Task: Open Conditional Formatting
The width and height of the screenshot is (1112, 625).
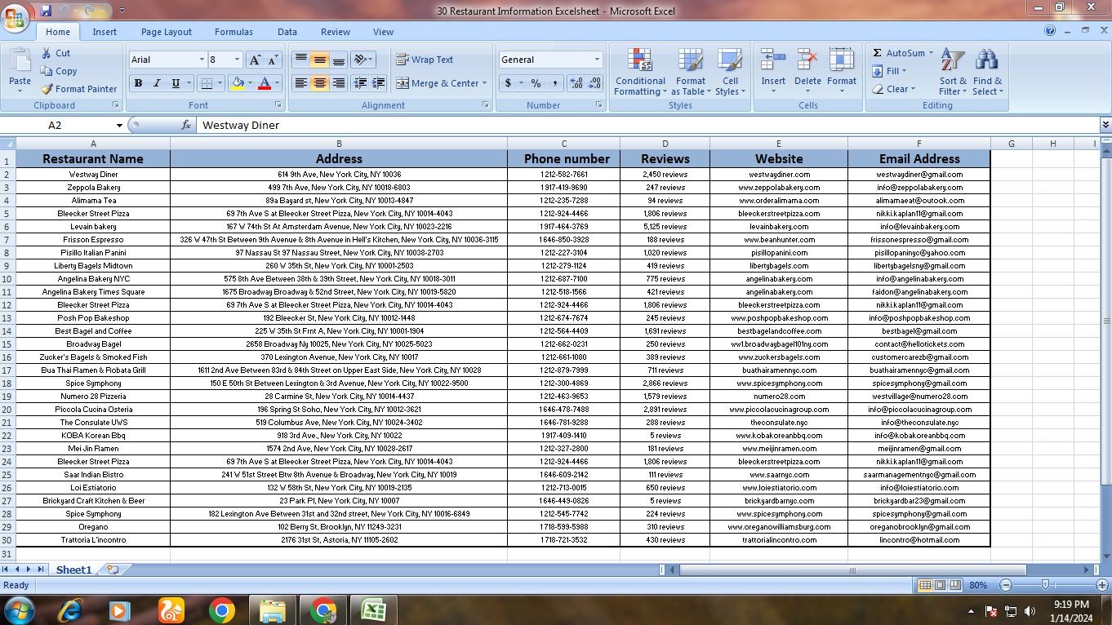Action: (640, 72)
